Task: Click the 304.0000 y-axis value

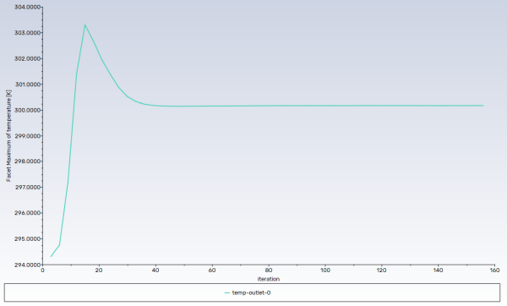Action: 28,7
